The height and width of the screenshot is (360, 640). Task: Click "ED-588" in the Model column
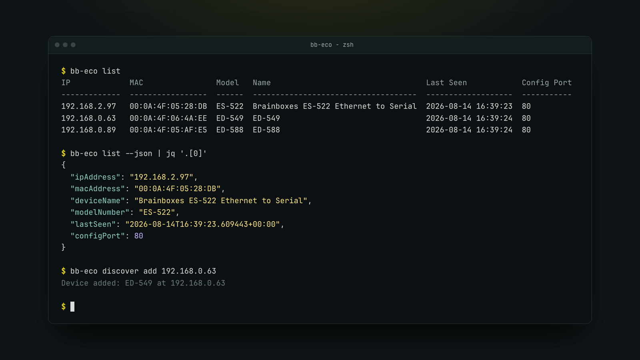[230, 130]
